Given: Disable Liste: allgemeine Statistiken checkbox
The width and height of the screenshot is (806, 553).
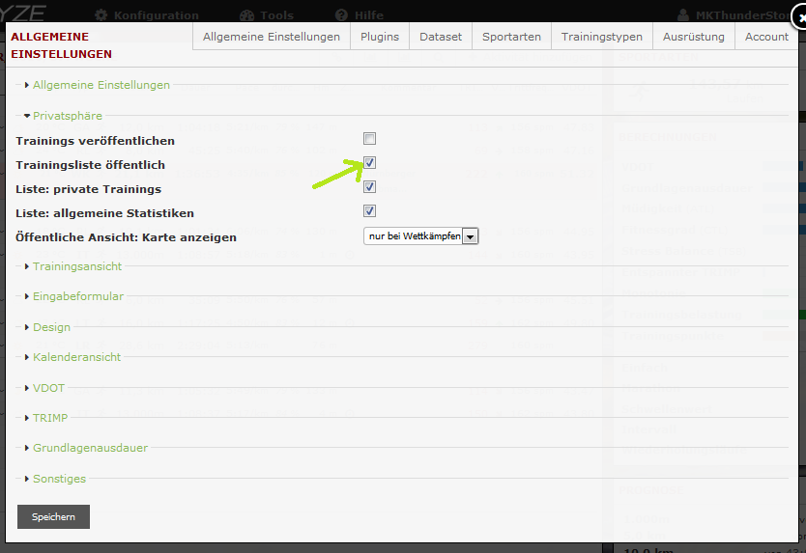Looking at the screenshot, I should 369,211.
